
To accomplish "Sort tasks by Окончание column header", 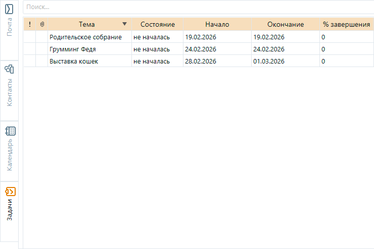I will 285,24.
